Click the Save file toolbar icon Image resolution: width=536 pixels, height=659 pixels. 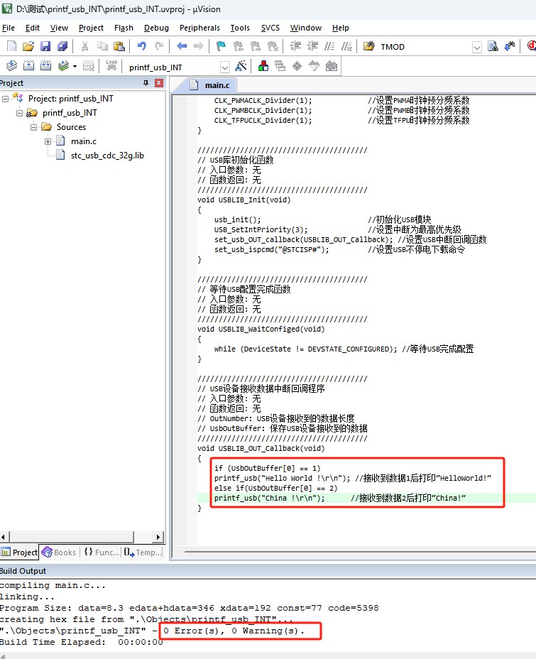tap(45, 46)
